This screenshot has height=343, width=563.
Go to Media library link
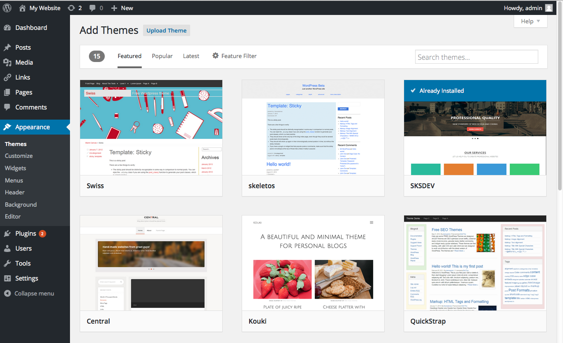24,62
